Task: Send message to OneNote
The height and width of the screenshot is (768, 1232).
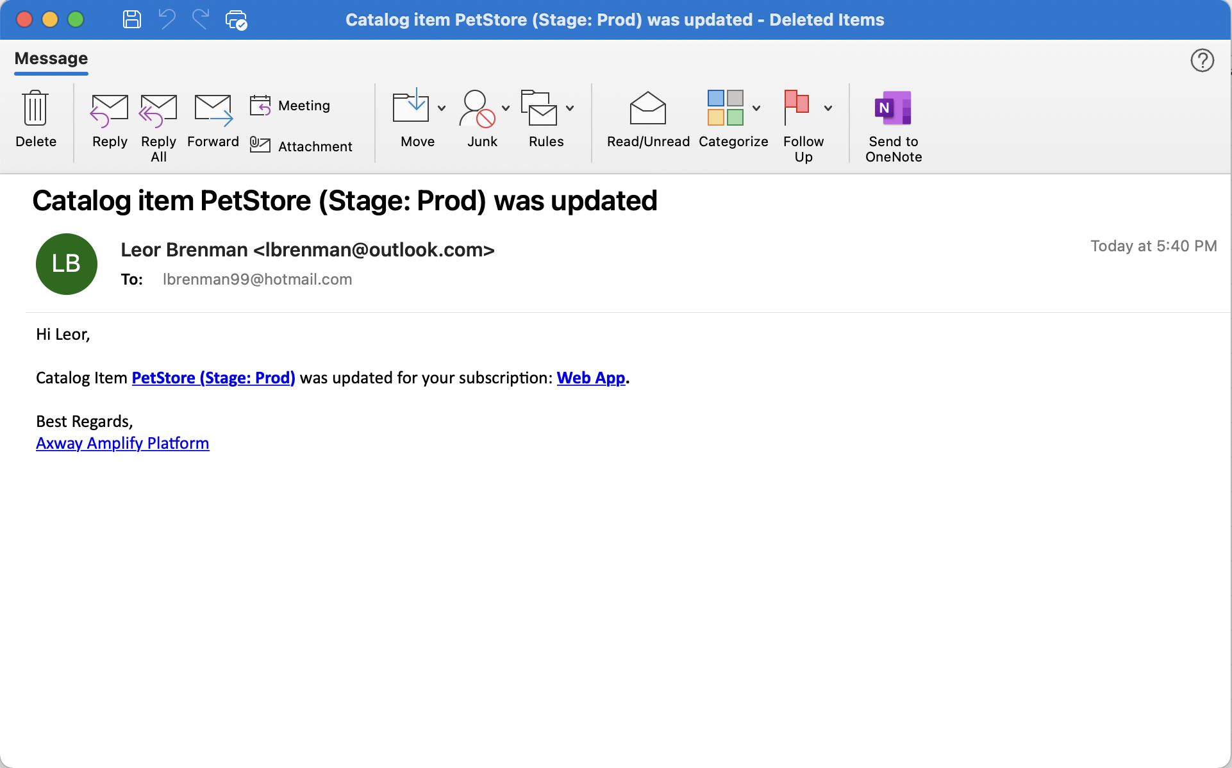Action: click(x=894, y=127)
